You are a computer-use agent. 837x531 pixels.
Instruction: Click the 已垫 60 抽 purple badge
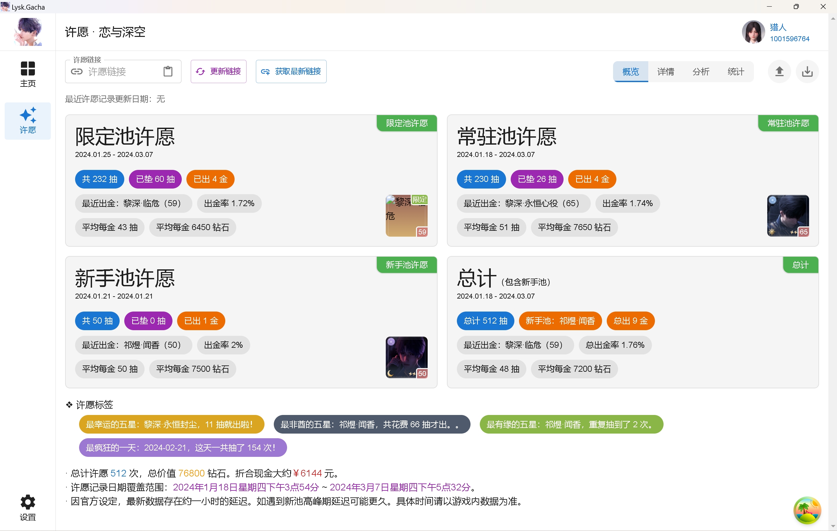tap(155, 179)
